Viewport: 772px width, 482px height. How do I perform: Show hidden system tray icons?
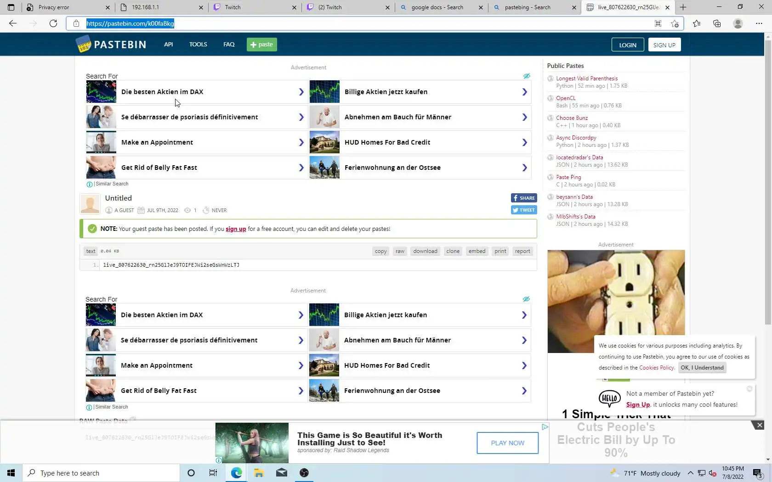pos(690,473)
